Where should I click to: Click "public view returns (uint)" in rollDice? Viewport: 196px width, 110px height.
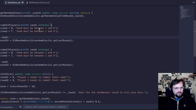[33, 74]
